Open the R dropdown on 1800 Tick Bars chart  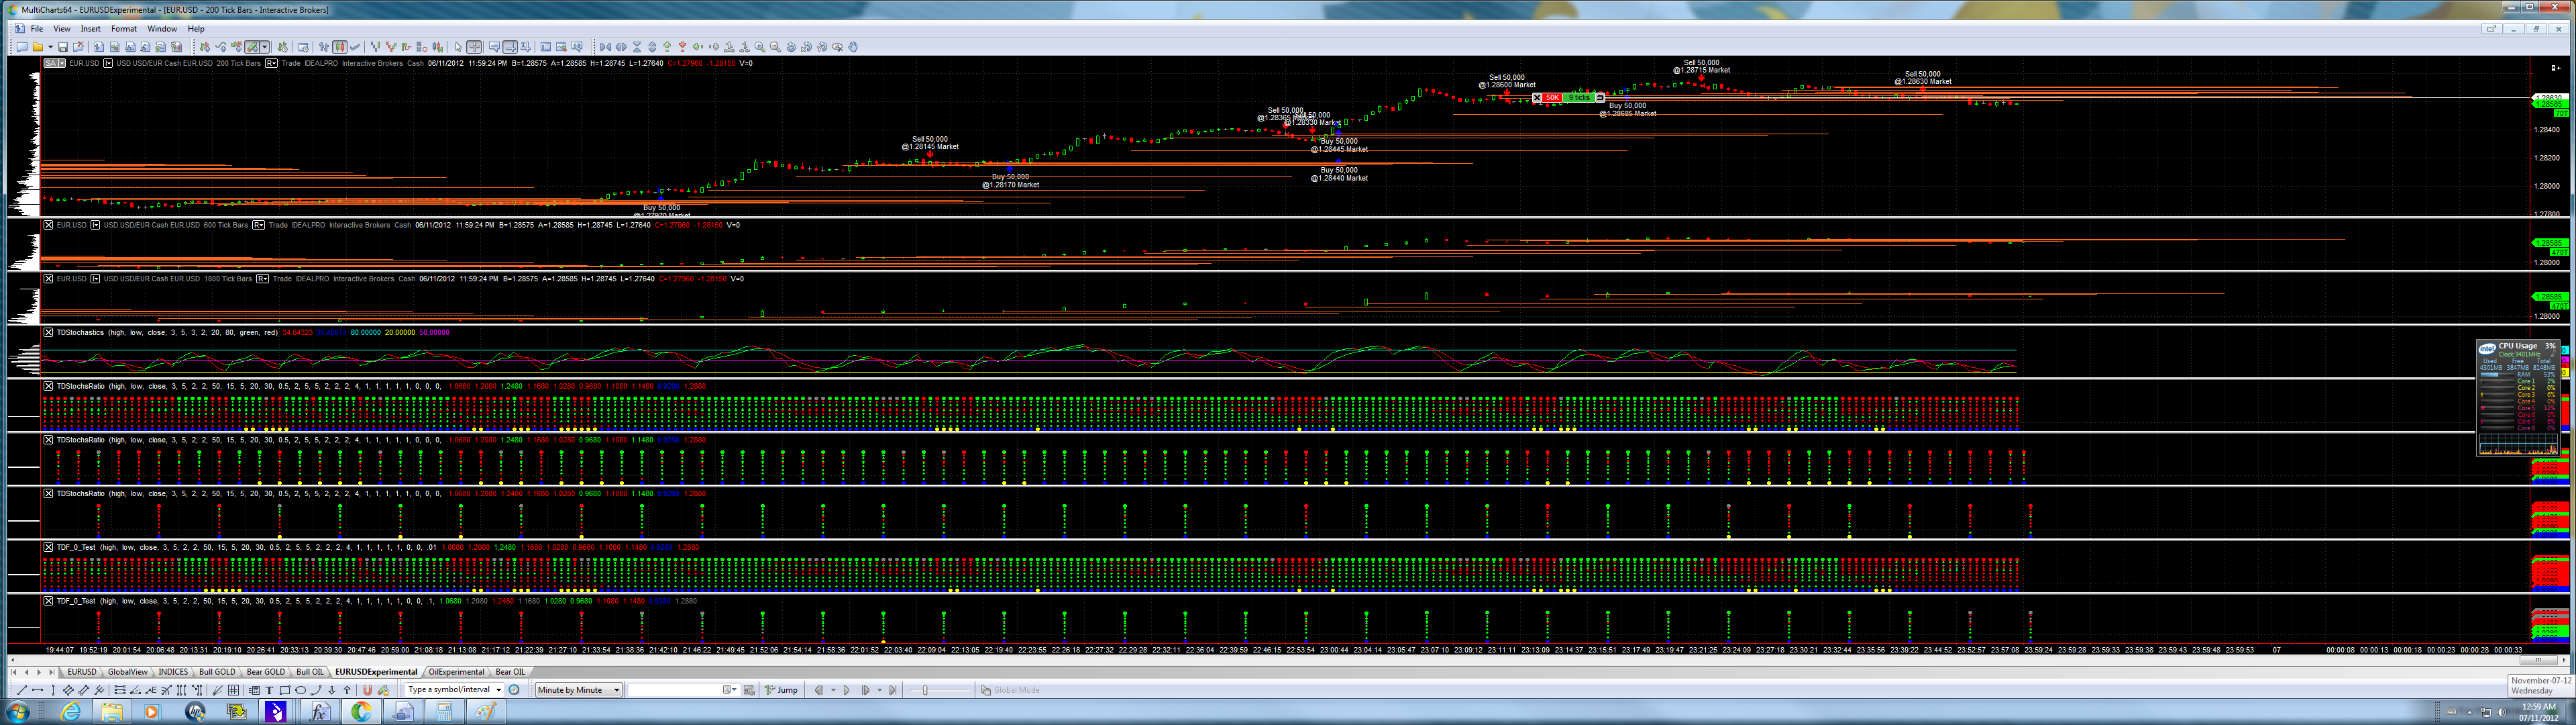pyautogui.click(x=262, y=279)
